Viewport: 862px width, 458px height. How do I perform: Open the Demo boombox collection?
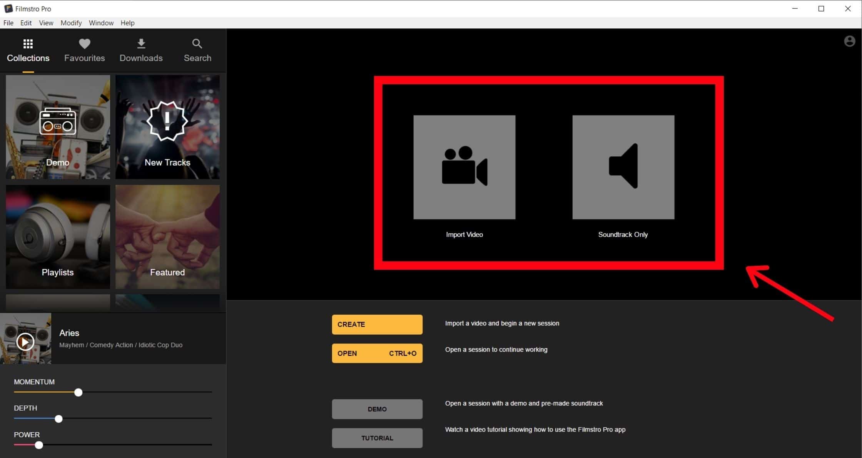(x=58, y=127)
